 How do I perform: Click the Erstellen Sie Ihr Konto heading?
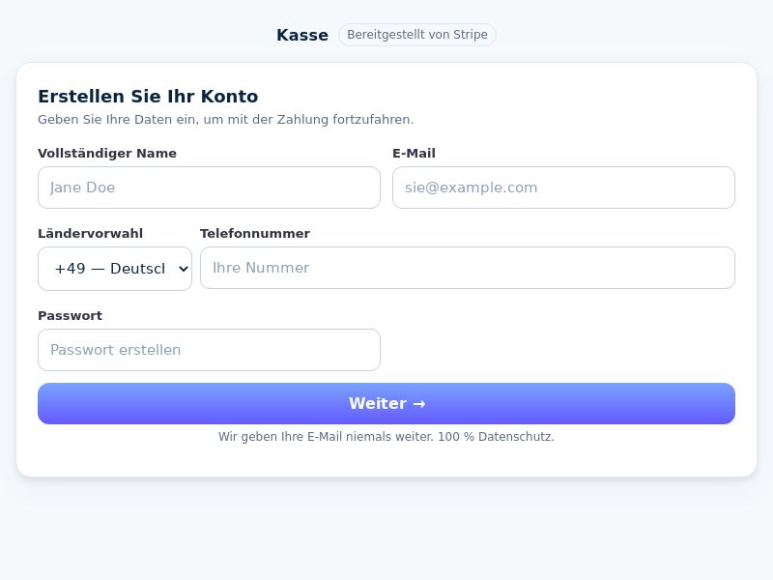pyautogui.click(x=148, y=96)
